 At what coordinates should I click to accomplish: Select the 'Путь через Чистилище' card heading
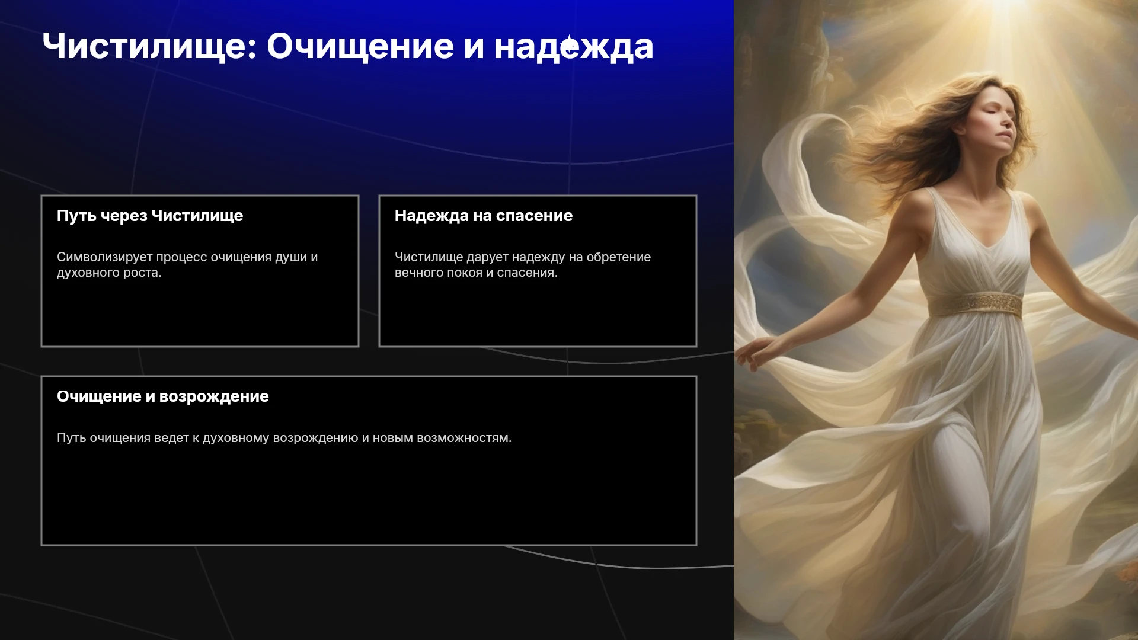[x=150, y=216]
